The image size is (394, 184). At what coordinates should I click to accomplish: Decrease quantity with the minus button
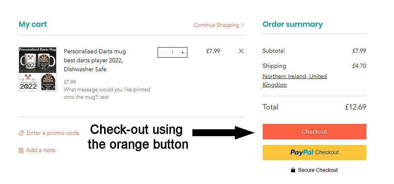click(x=163, y=52)
